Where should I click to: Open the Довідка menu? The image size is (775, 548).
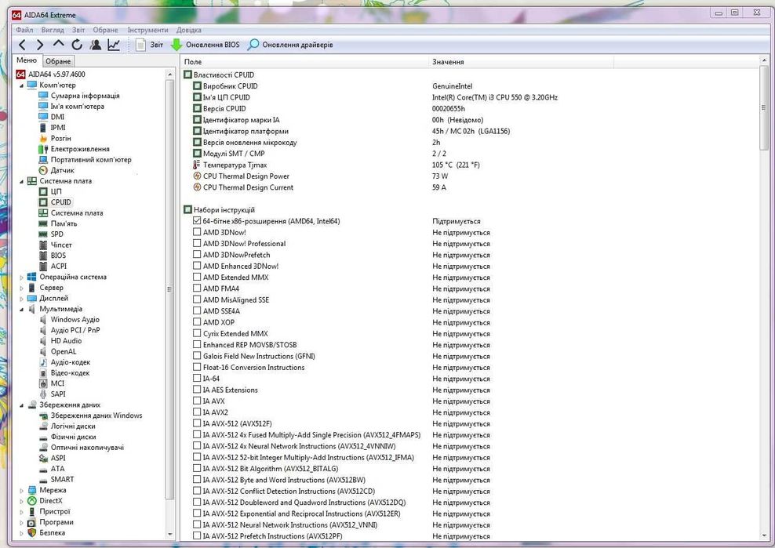(189, 30)
